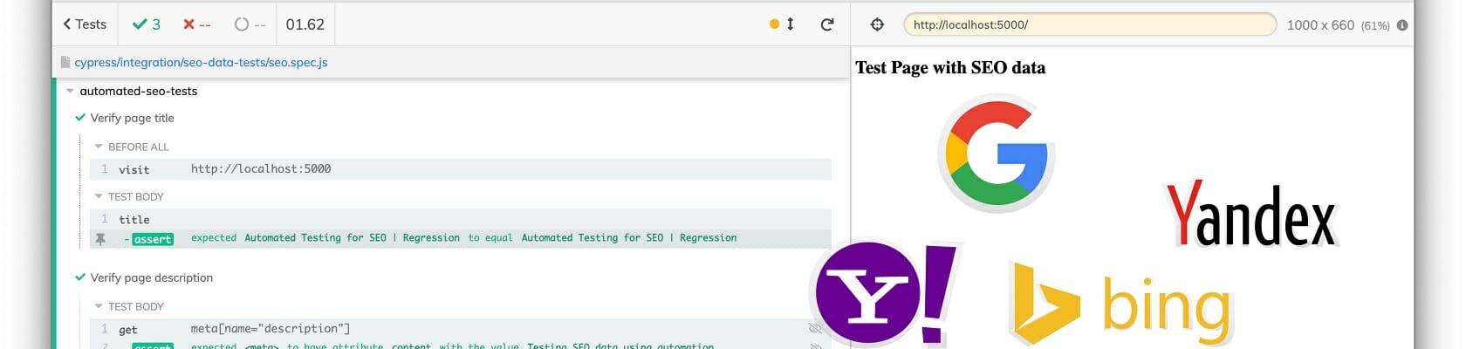This screenshot has width=1466, height=349.
Task: Click the pending tests circle counter
Action: point(250,24)
